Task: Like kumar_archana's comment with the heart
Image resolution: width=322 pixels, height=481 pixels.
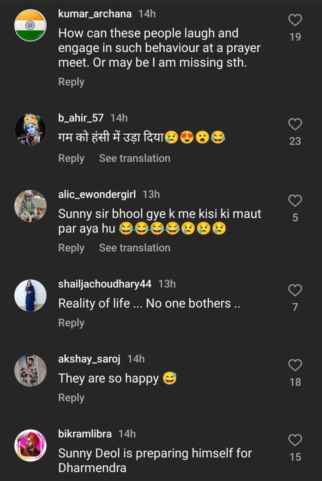Action: coord(295,20)
